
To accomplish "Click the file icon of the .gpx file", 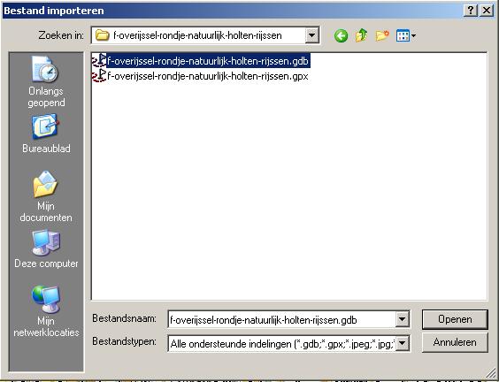I will tap(99, 76).
